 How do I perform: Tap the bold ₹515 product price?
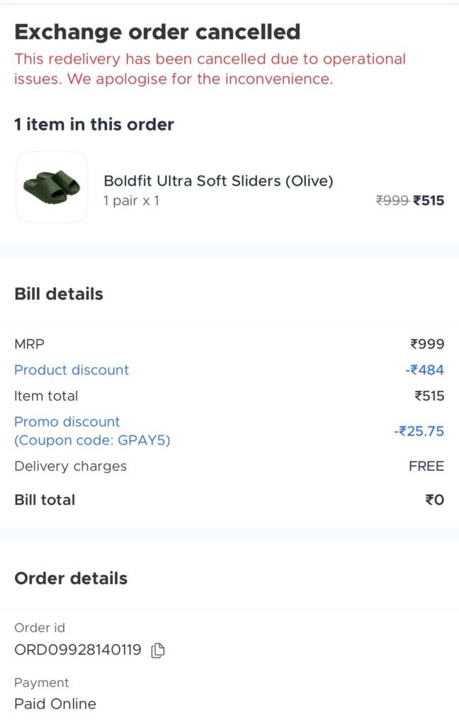(429, 201)
